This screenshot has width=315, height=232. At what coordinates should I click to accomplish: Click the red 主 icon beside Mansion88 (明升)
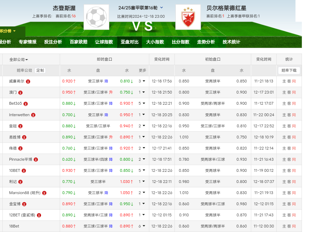(x=45, y=193)
